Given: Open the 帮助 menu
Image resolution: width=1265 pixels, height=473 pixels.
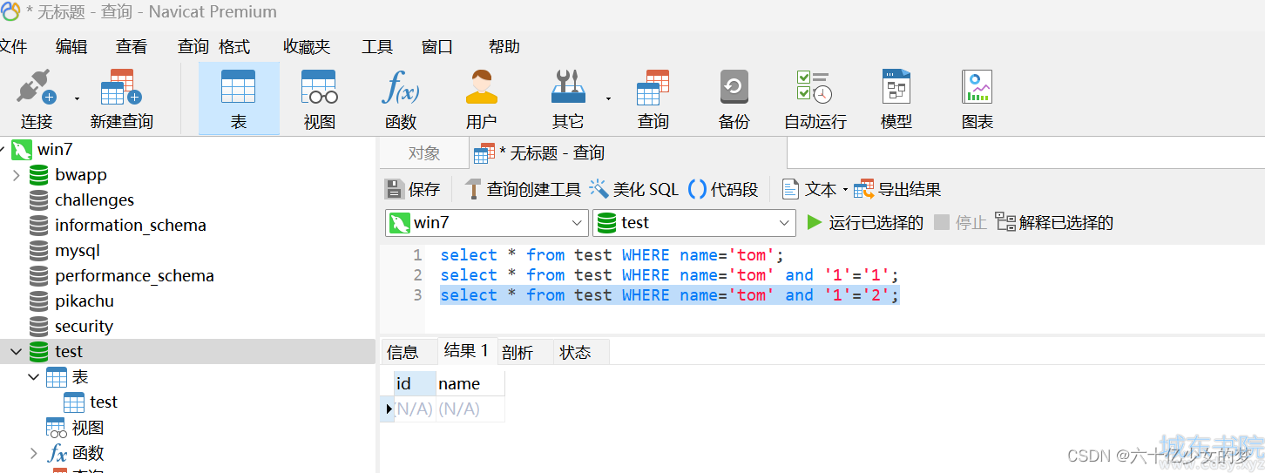Looking at the screenshot, I should click(x=504, y=47).
